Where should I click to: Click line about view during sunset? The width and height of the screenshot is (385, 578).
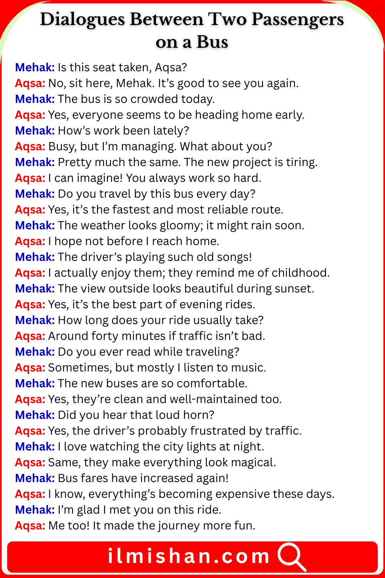coord(186,289)
